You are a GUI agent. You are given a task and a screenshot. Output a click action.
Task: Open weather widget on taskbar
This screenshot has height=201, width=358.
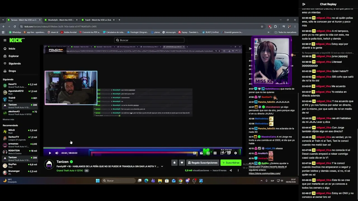coord(10,181)
